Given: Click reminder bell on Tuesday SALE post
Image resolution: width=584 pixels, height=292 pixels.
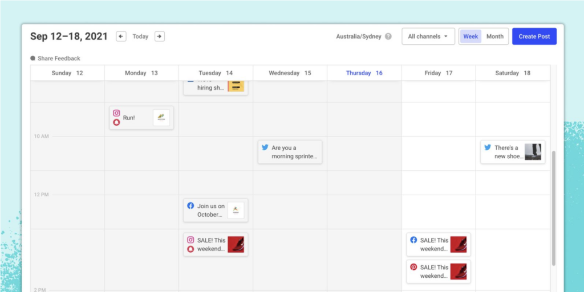Looking at the screenshot, I should [190, 249].
